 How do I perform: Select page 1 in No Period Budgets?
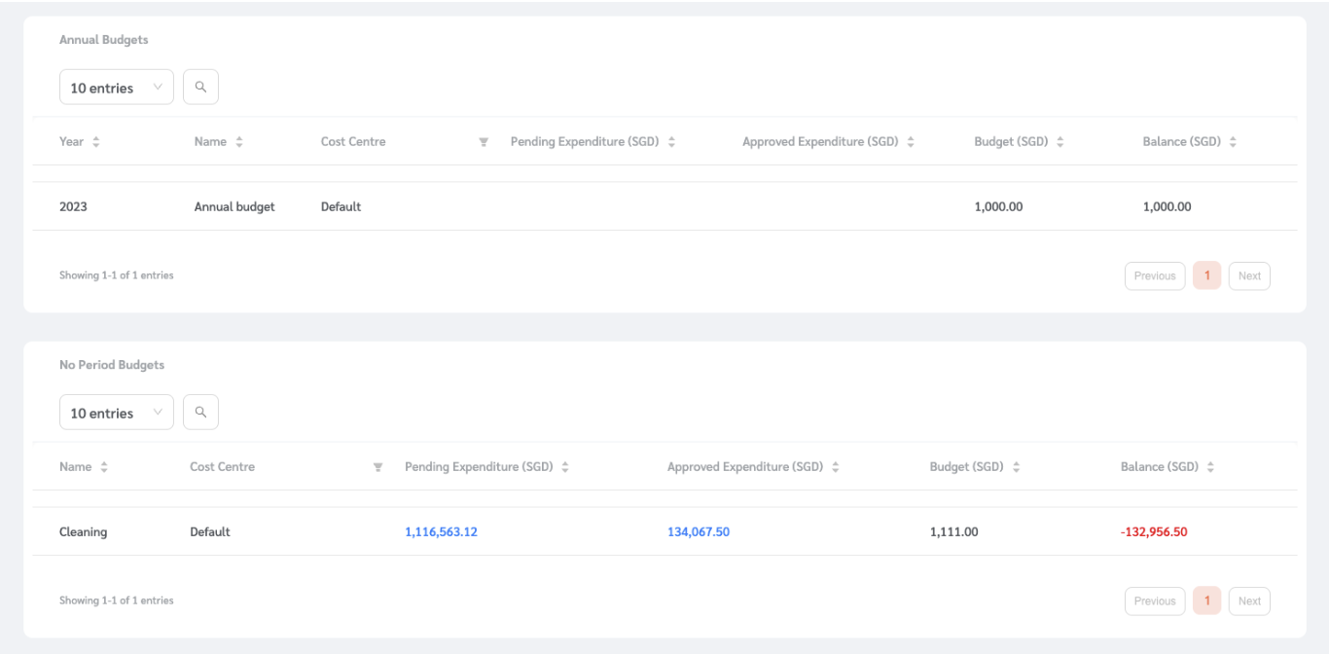(1206, 600)
